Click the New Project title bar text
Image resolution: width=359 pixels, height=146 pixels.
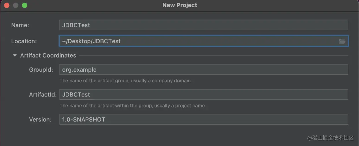pyautogui.click(x=179, y=5)
